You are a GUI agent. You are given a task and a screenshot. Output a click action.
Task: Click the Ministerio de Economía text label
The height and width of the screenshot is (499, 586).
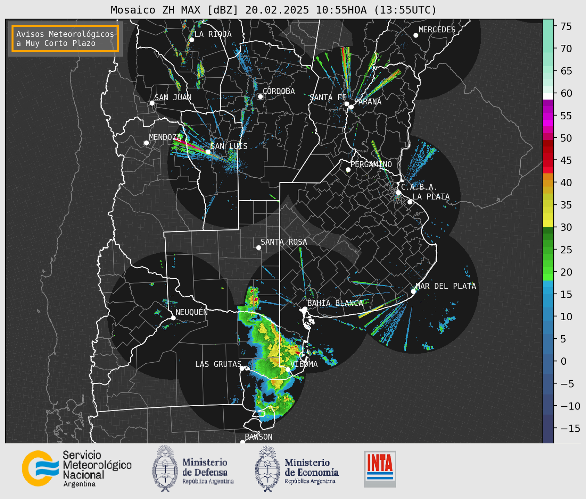311,471
